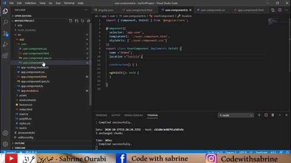Collapse the MYFIRSTPROJECT section
The width and height of the screenshot is (291, 163).
pyautogui.click(x=25, y=21)
